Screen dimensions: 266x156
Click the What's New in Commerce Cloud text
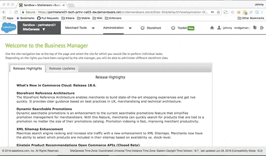point(57,85)
